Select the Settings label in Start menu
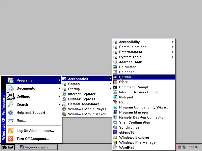This screenshot has width=202, height=151. [x=23, y=96]
